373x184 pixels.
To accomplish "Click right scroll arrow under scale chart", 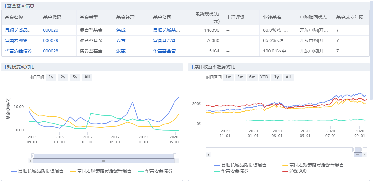I will [x=177, y=161].
